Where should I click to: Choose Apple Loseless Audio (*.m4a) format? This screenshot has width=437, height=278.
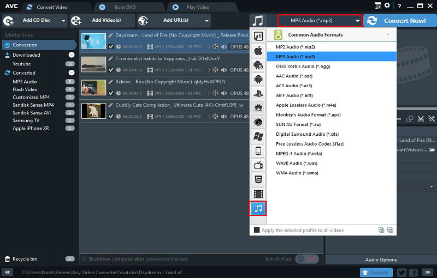pos(332,105)
